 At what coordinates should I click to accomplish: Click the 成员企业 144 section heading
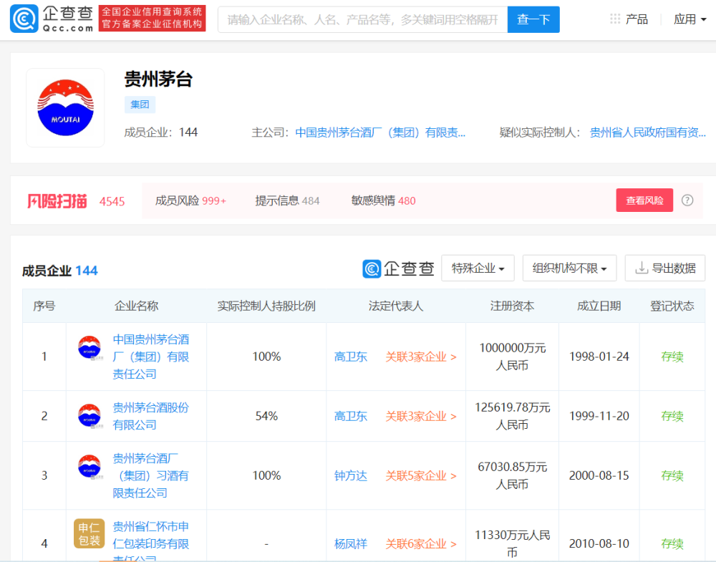coord(60,271)
